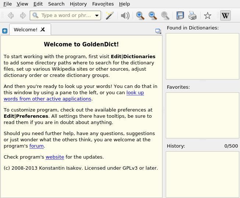
Task: Toggle the Wikipedia W dictionary button
Action: coord(225,15)
